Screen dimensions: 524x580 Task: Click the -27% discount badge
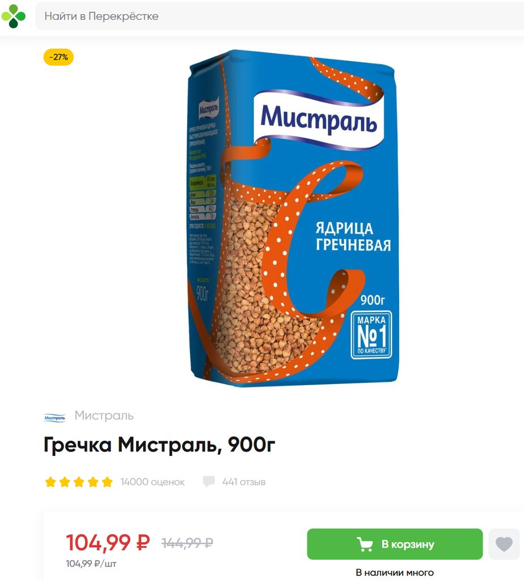(x=58, y=57)
